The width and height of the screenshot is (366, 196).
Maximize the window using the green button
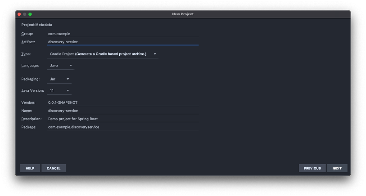click(x=30, y=14)
